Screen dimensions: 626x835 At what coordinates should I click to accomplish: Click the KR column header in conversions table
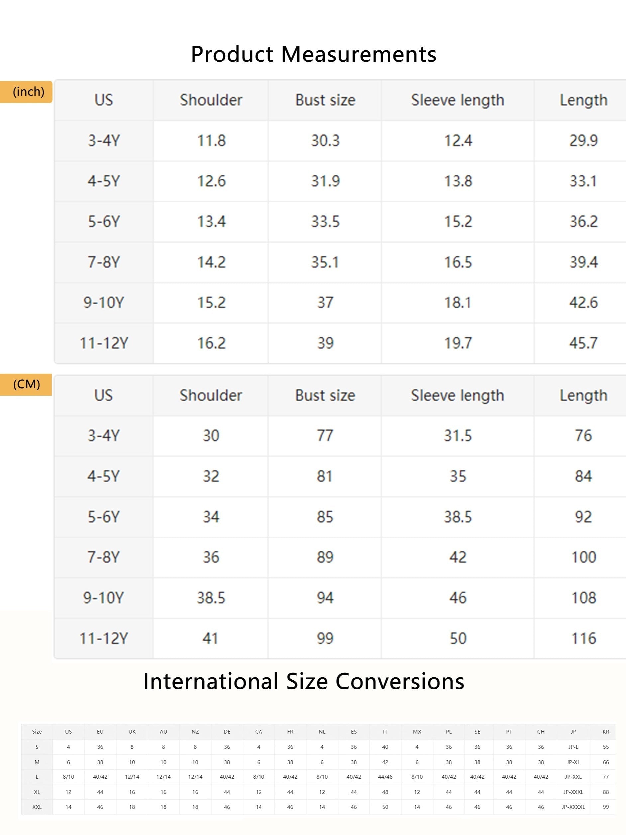coord(606,732)
